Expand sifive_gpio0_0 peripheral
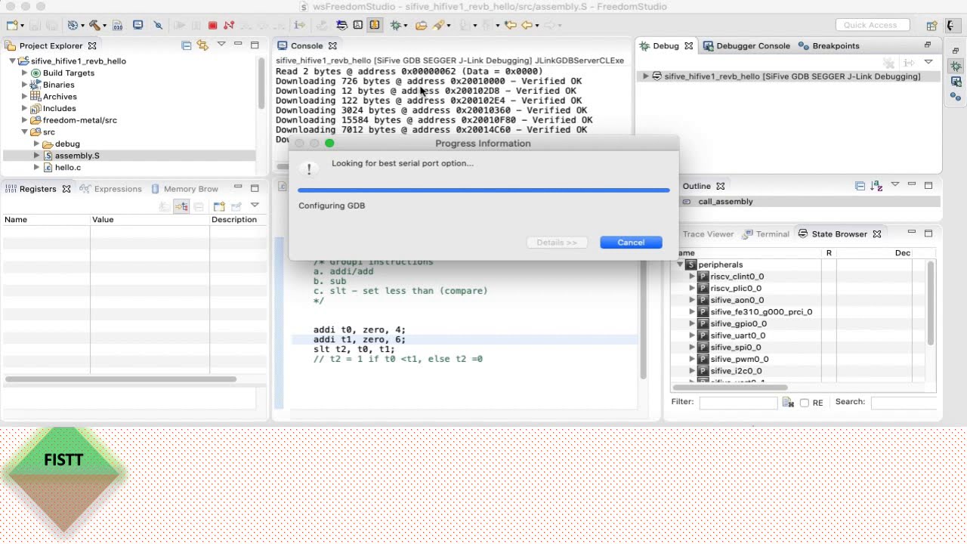Image resolution: width=967 pixels, height=544 pixels. pos(692,324)
